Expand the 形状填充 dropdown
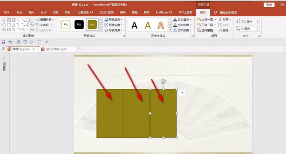 tap(122, 20)
